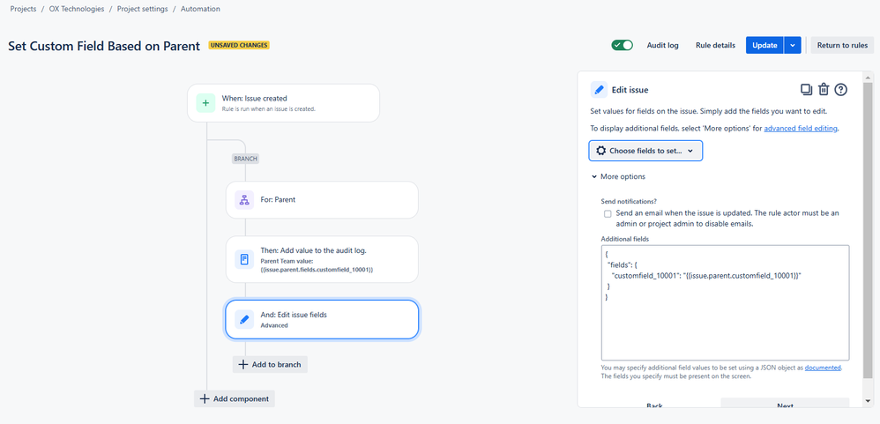
Task: Open the Update button dropdown arrow
Action: coord(793,46)
